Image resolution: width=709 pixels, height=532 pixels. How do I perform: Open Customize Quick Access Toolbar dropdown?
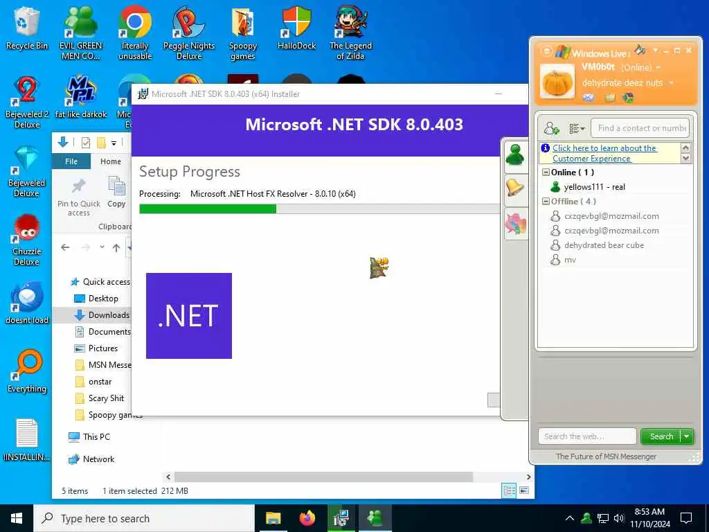(114, 143)
